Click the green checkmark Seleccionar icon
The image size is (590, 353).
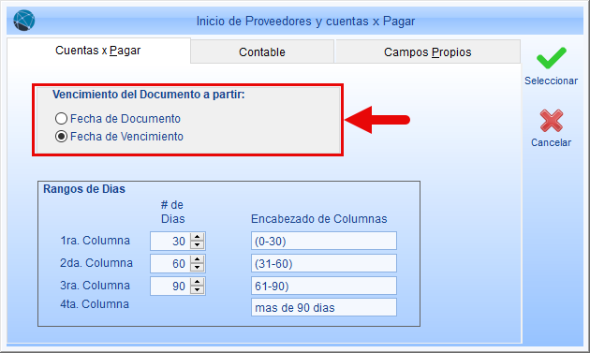coord(551,57)
